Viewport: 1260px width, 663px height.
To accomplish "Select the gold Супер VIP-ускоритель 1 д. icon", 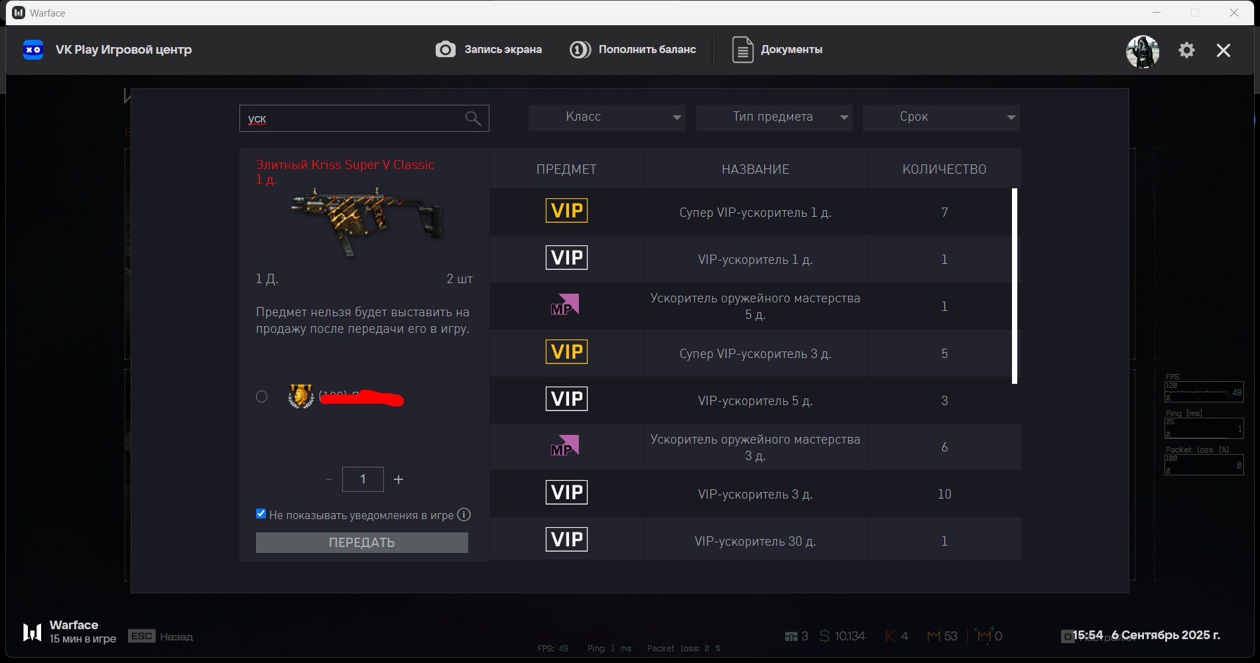I will click(x=566, y=211).
